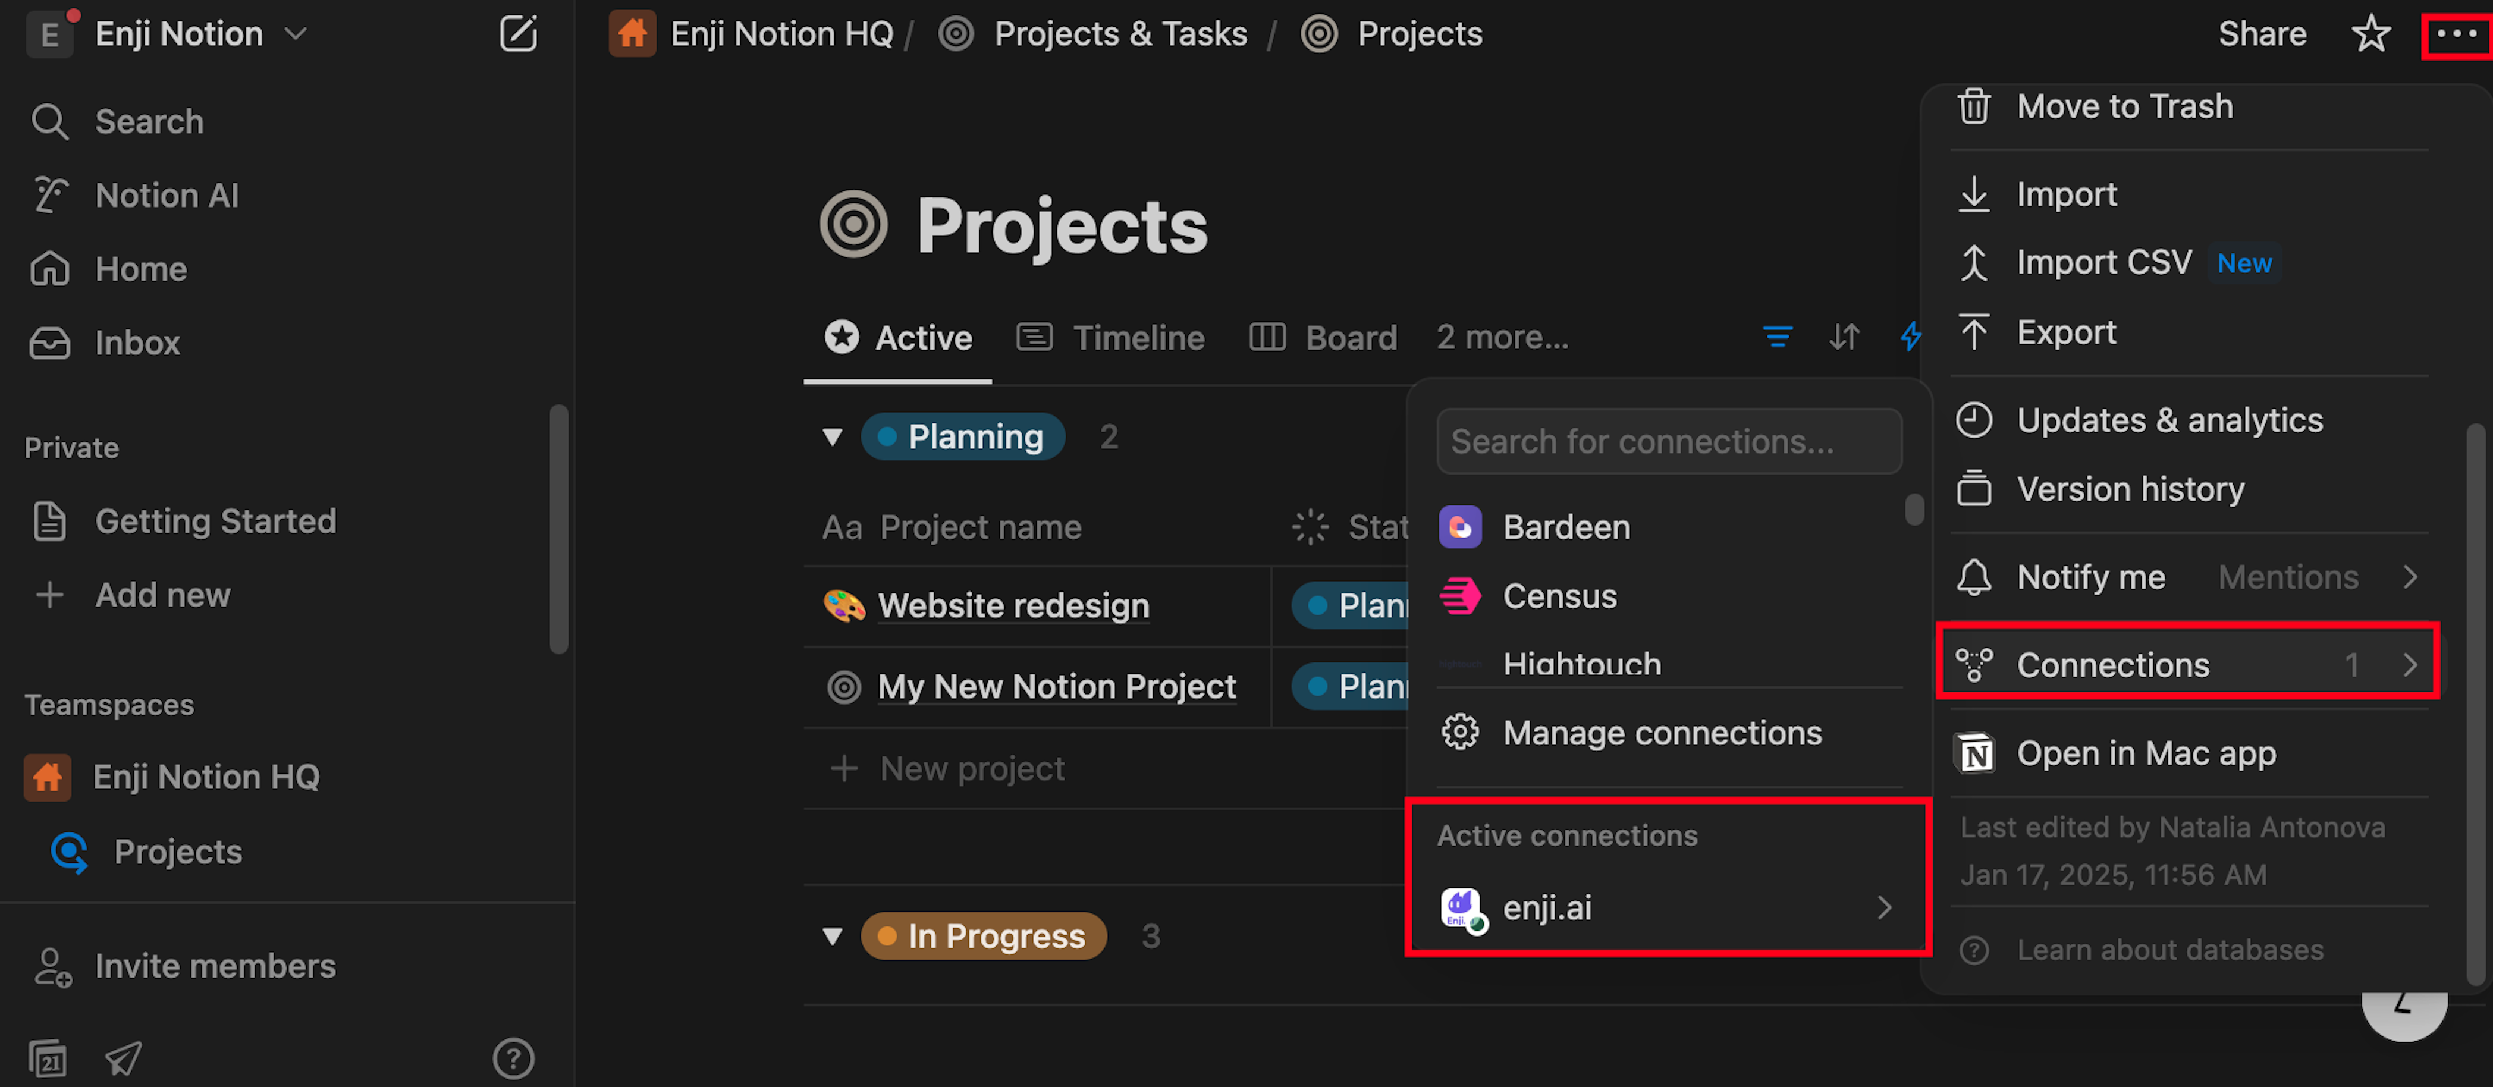Screen dimensions: 2493x1087
Task: Open the three-dots page menu
Action: 2456,34
